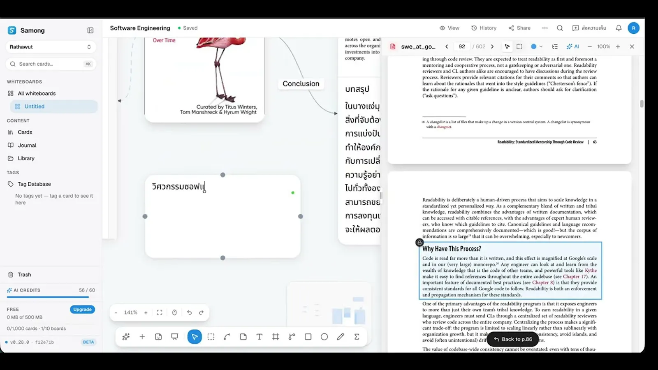Select the Ellipse shape tool
Image resolution: width=658 pixels, height=370 pixels.
tap(324, 337)
